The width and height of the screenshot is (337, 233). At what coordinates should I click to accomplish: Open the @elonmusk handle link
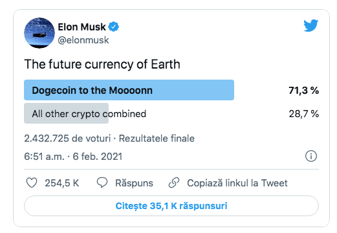(83, 40)
